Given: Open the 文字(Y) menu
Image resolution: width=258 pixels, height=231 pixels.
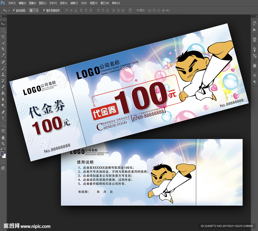Looking at the screenshot, I should 53,3.
